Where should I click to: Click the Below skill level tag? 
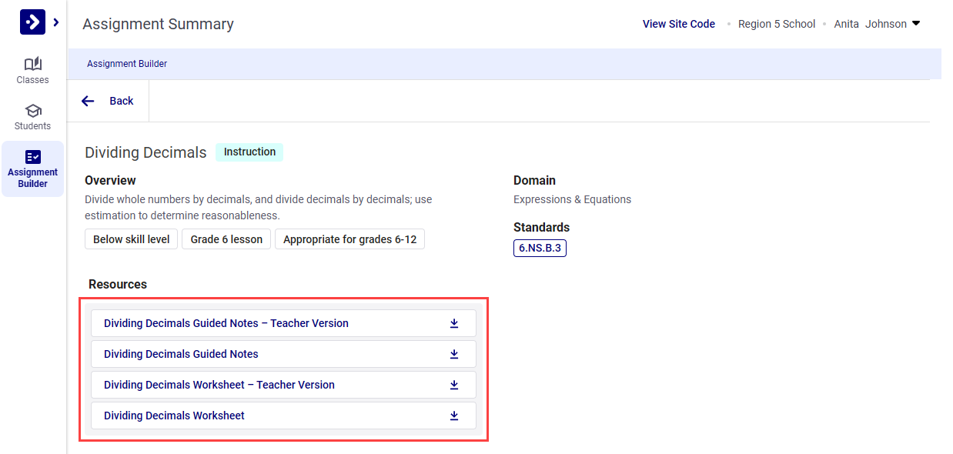[132, 239]
